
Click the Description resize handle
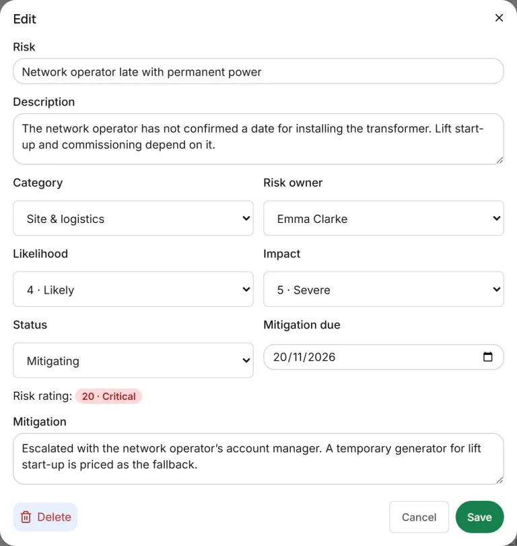click(499, 160)
